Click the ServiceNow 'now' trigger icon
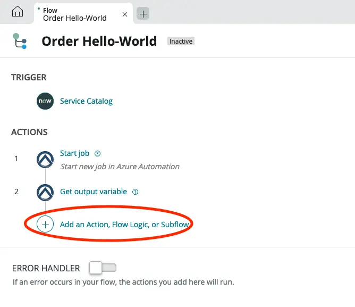The height and width of the screenshot is (307, 355). [45, 101]
